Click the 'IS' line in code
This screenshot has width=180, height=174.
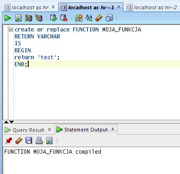coord(18,43)
